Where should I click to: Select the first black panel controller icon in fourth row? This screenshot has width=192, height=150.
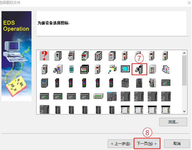(x=44, y=96)
